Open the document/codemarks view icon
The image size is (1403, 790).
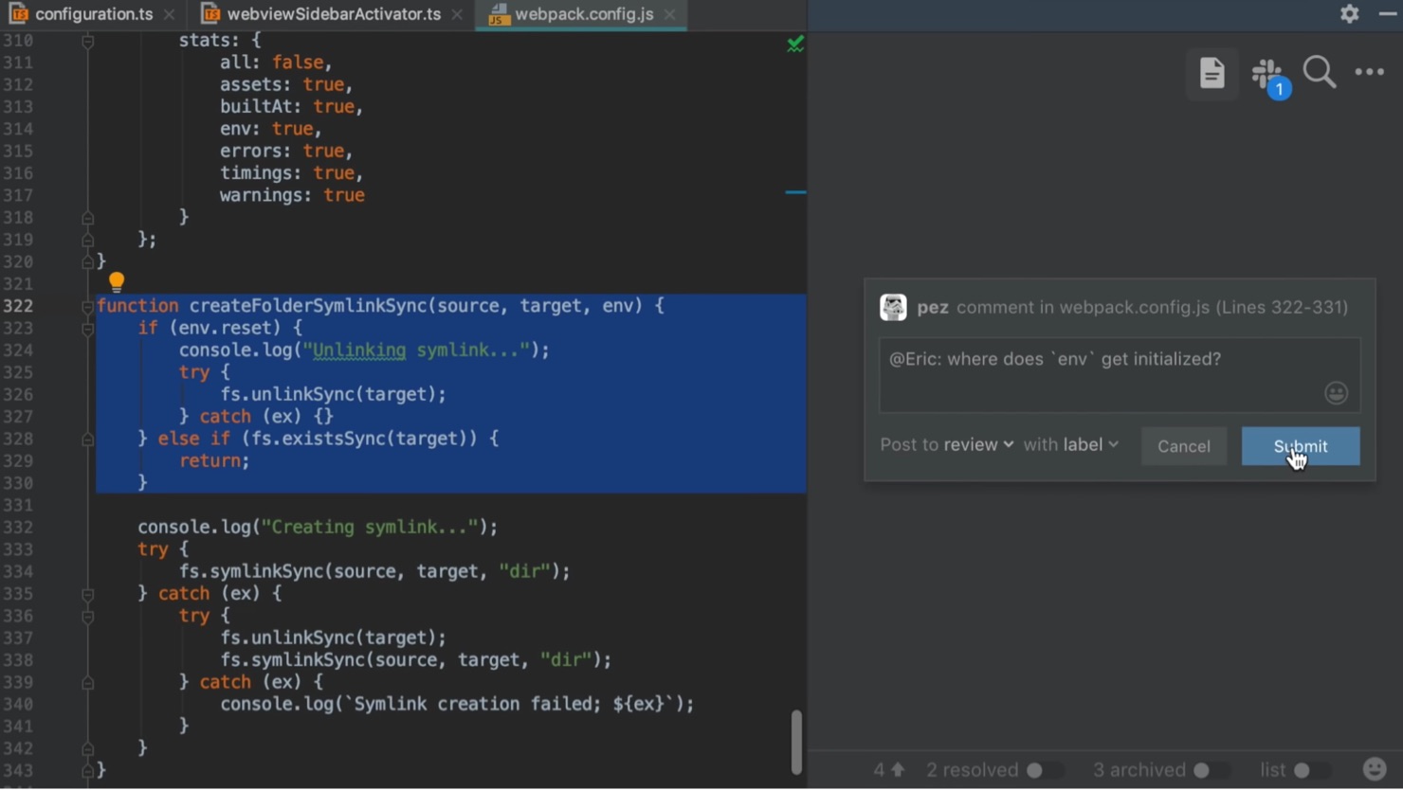pyautogui.click(x=1212, y=73)
